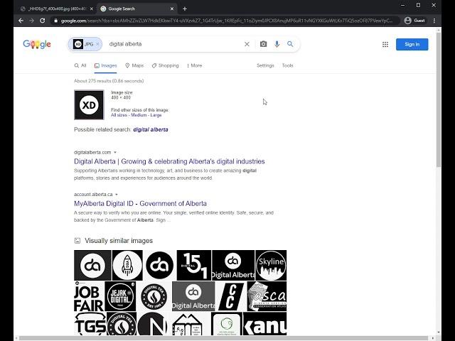Open the JOB FAIR thumbnail
455x341 pixels.
tap(89, 296)
